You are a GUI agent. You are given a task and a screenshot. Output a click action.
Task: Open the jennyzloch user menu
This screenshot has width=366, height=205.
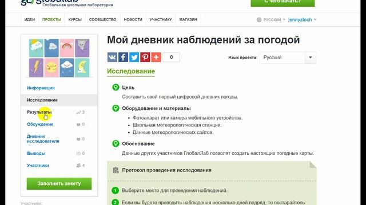pos(302,20)
